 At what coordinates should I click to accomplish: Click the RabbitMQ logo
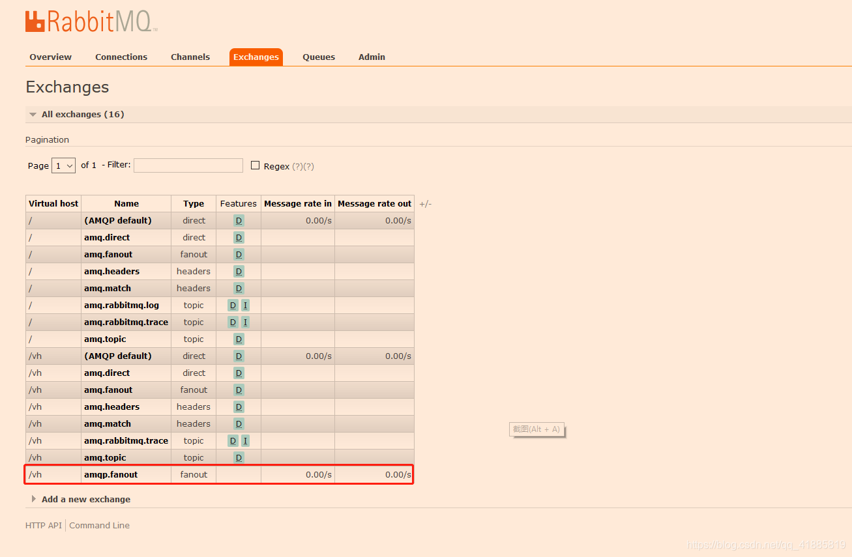tap(91, 21)
